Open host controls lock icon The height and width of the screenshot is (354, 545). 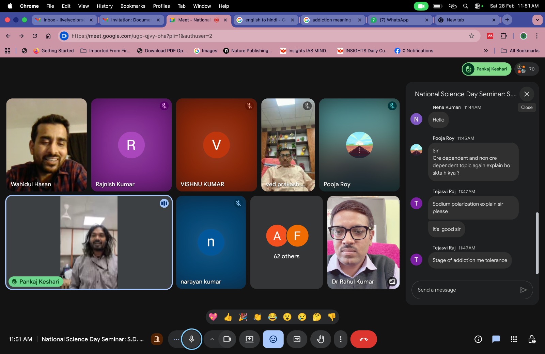[531, 339]
